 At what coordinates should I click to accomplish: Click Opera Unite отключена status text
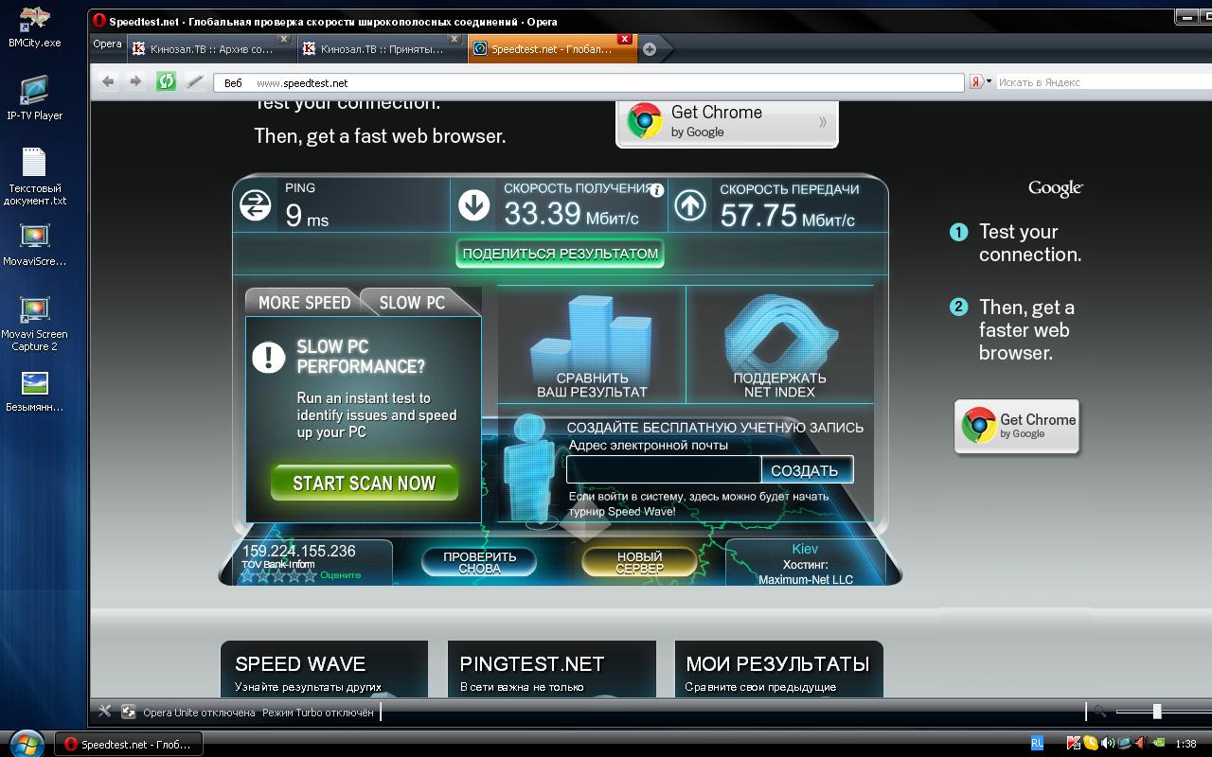pyautogui.click(x=199, y=713)
